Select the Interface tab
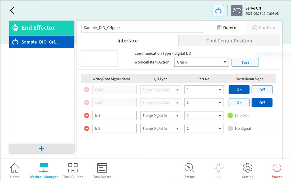The height and width of the screenshot is (181, 291). (x=127, y=41)
